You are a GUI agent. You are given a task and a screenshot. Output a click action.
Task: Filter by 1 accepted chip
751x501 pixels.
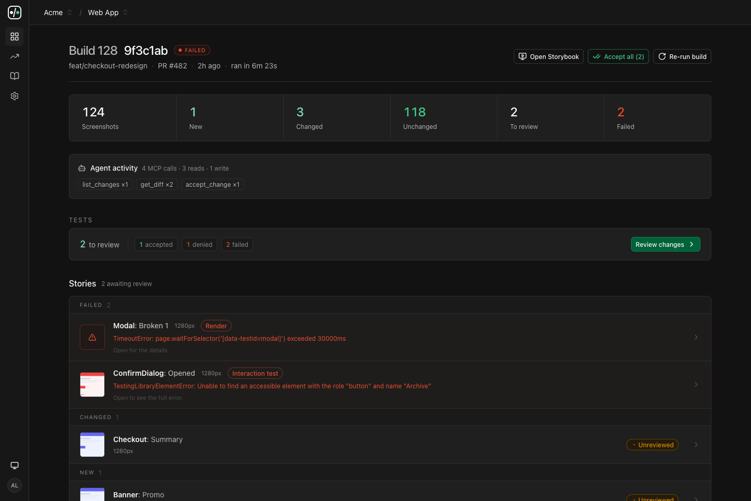(x=156, y=244)
